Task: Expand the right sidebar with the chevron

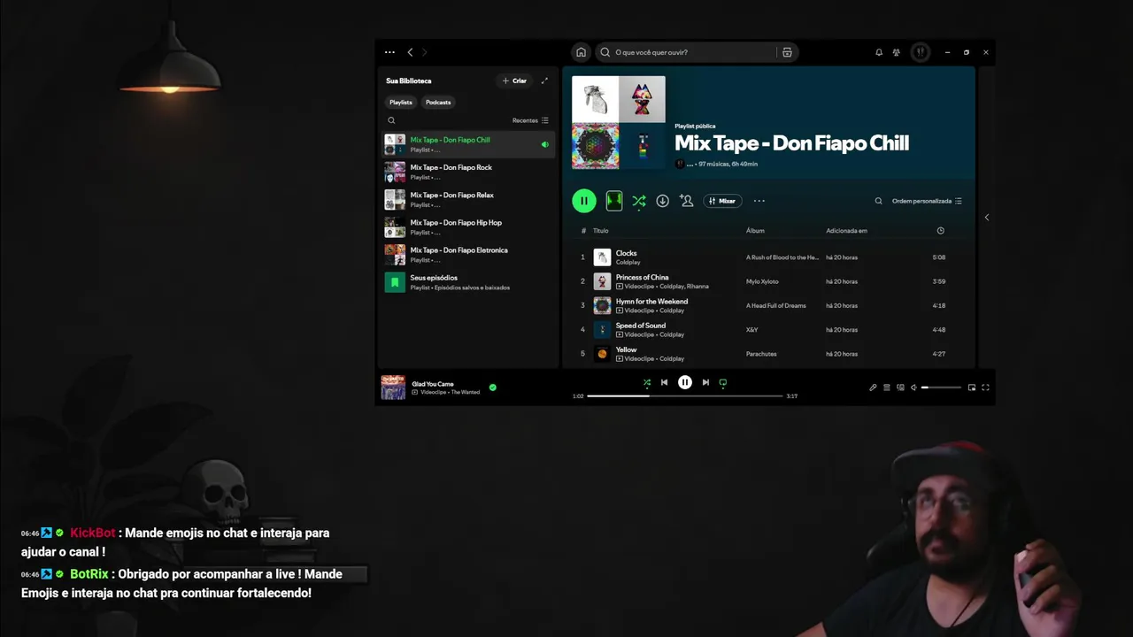Action: coord(987,218)
